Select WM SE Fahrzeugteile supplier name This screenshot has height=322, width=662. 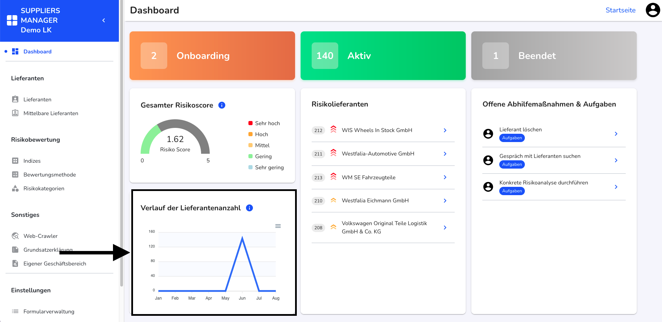[369, 177]
